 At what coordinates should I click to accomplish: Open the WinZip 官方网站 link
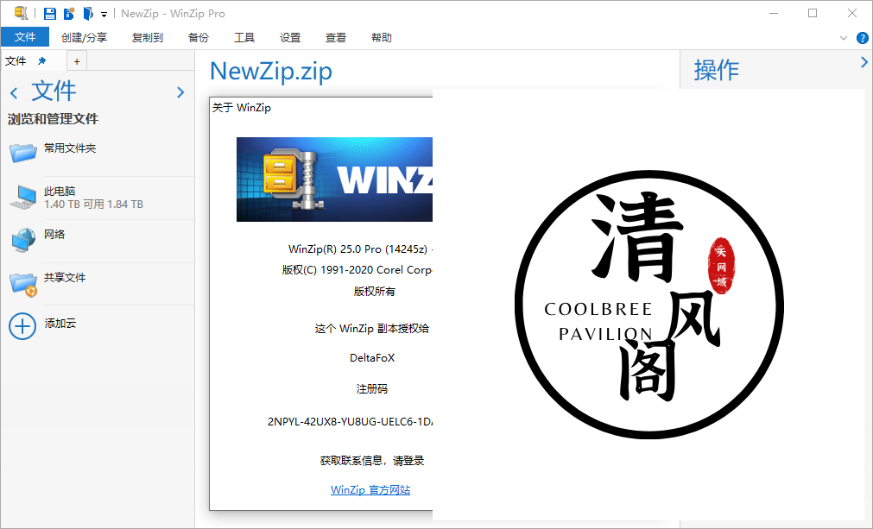coord(370,490)
